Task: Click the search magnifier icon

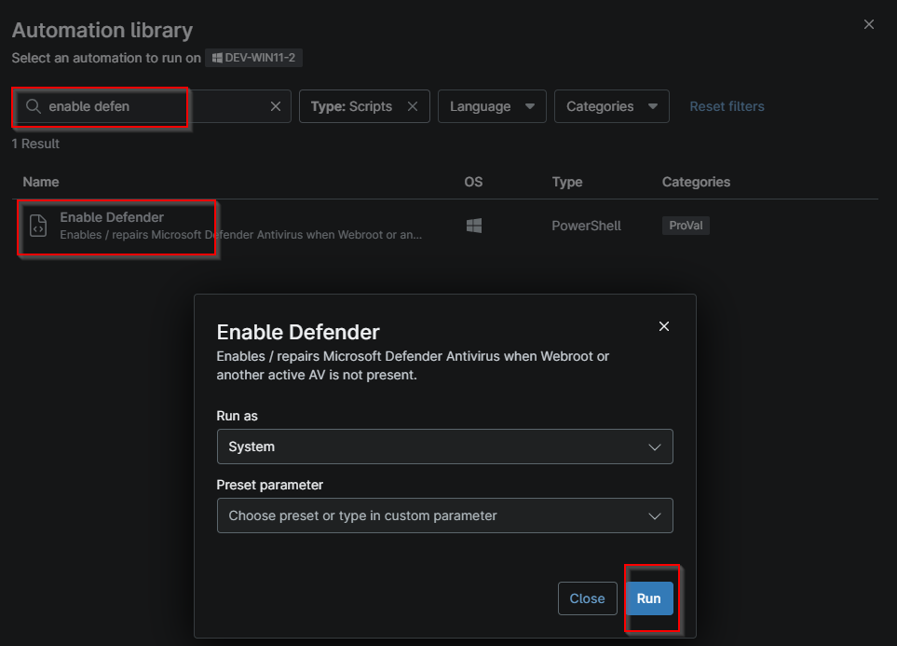Action: click(34, 106)
